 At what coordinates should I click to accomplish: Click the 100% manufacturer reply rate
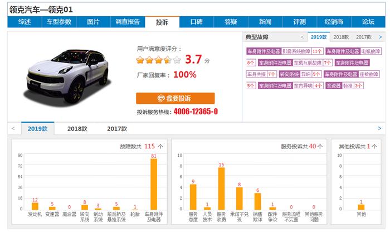click(185, 75)
